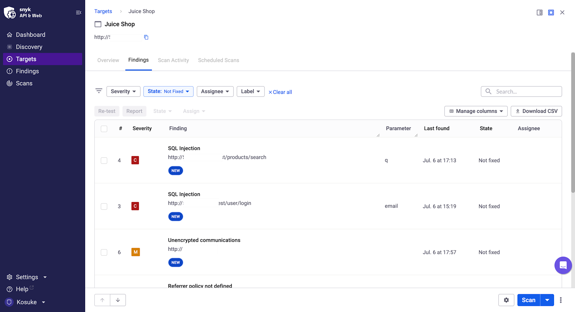Click the filter lines icon
Screen dimensions: 575x312
[99, 91]
